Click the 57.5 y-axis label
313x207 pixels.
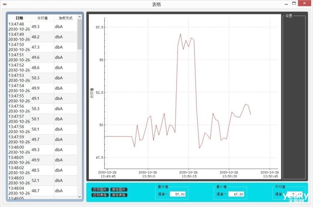(x=99, y=27)
